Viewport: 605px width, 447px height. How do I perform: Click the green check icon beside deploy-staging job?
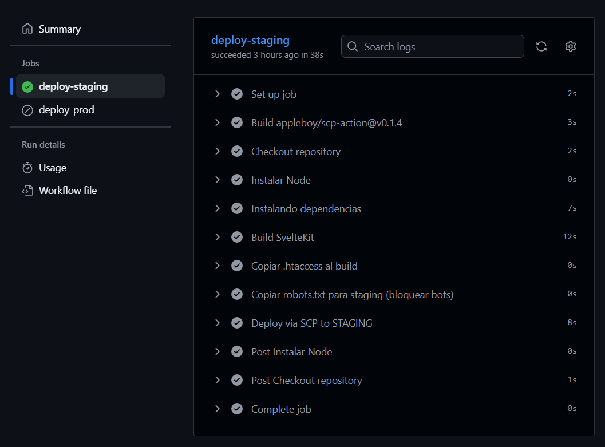coord(26,86)
